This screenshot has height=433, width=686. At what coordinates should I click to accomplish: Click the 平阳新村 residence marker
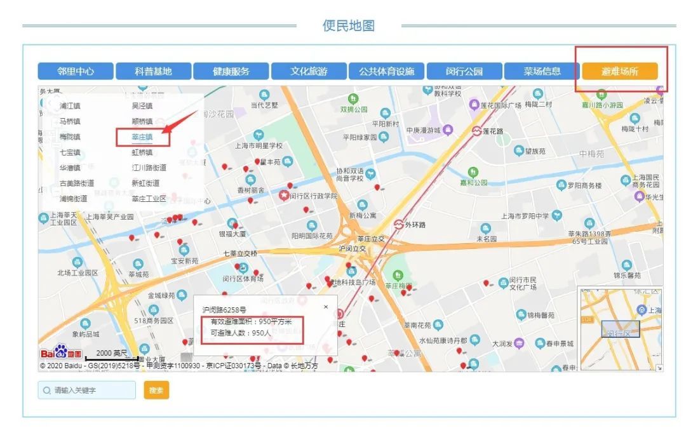pos(385,113)
